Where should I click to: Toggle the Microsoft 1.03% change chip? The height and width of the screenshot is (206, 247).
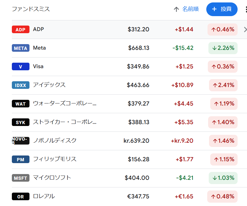click(x=223, y=178)
